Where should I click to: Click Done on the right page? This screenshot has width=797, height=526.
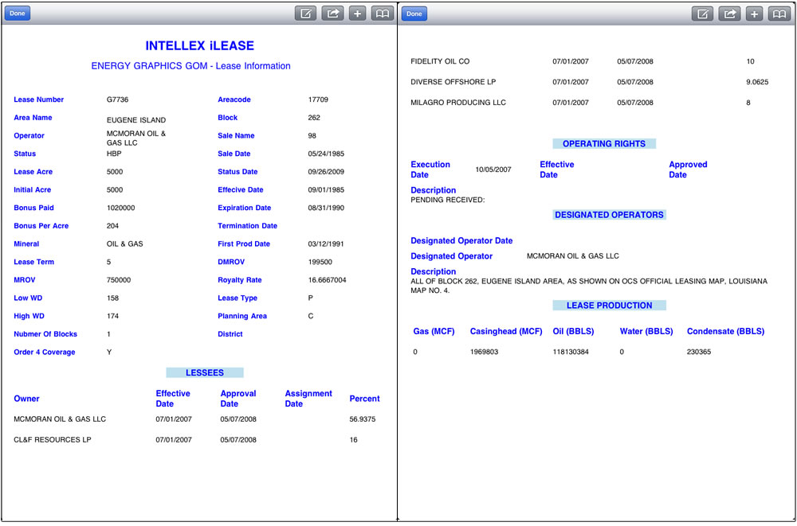point(414,14)
